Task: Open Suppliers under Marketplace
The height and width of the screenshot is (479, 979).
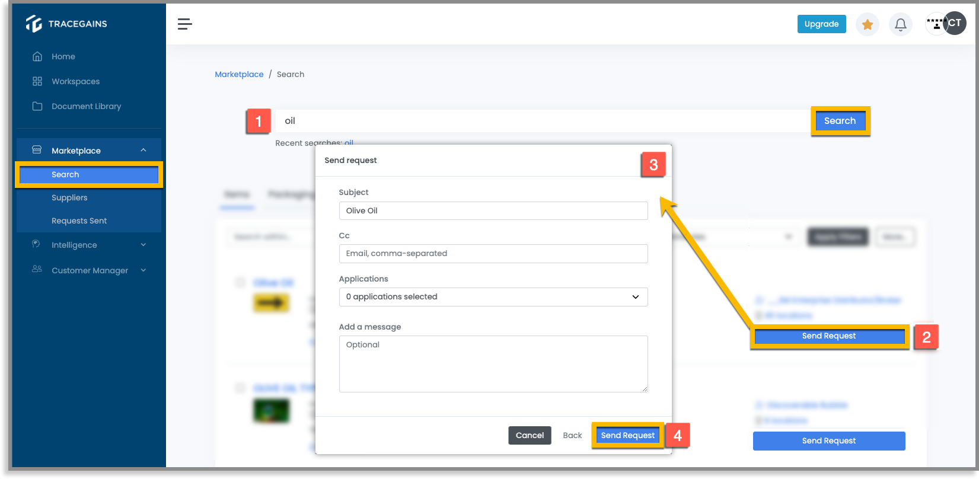Action: click(69, 197)
